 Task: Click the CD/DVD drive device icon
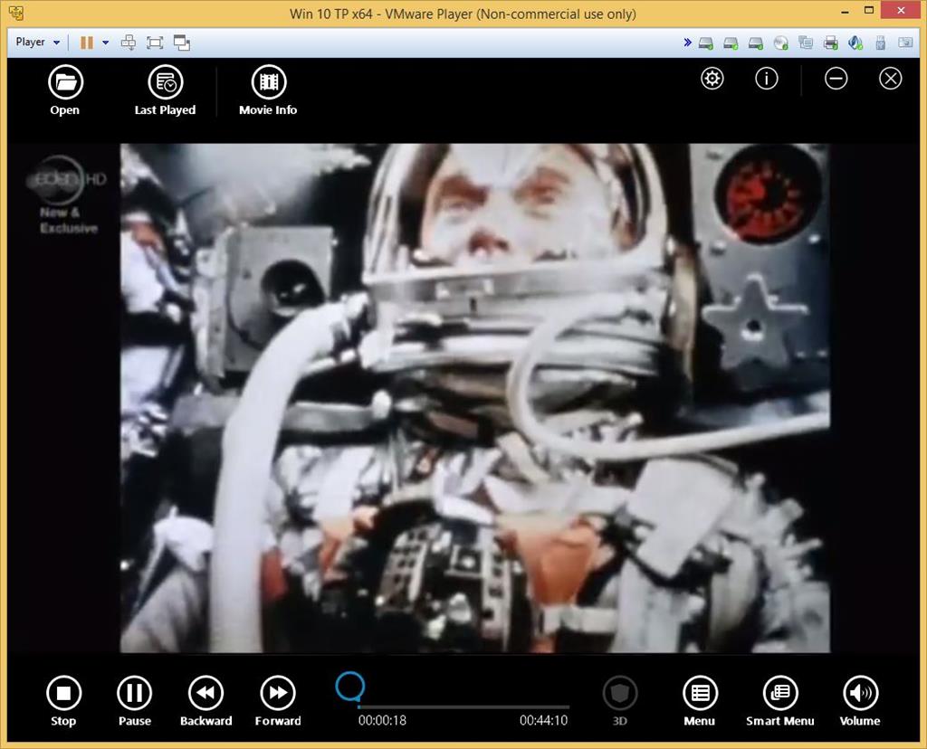click(781, 43)
